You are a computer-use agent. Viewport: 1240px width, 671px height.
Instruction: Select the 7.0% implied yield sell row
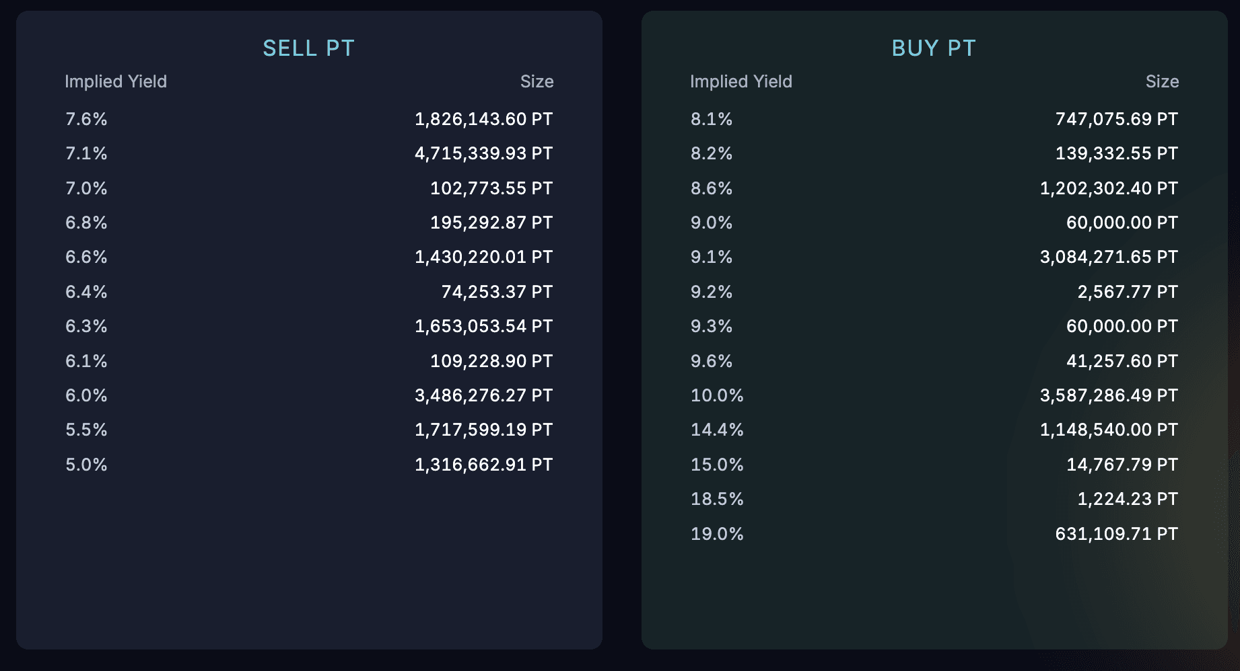86,188
